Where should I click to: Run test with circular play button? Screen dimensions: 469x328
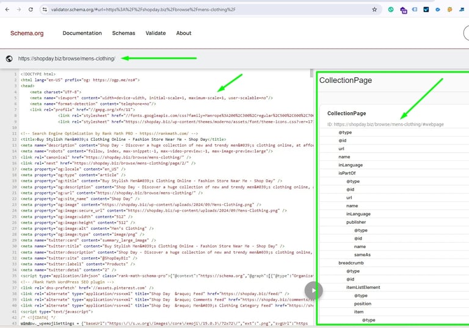point(313,290)
